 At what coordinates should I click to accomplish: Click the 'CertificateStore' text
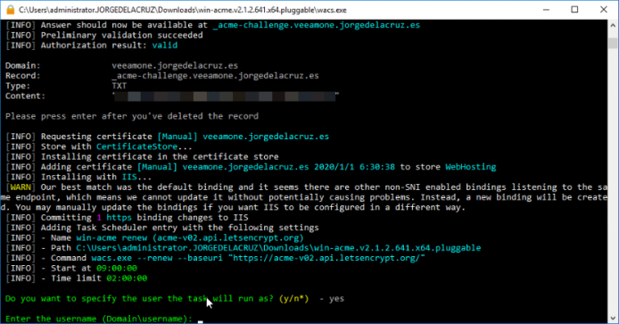(137, 146)
